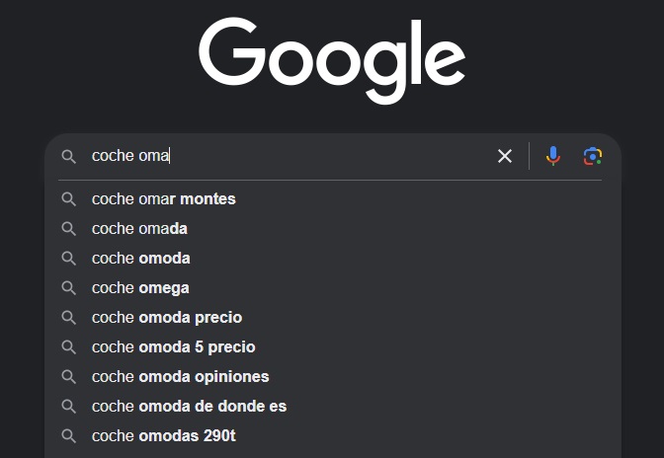Select 'coche omoda 5 precio' suggestion
Viewport: 664px width, 458px height.
(x=173, y=346)
